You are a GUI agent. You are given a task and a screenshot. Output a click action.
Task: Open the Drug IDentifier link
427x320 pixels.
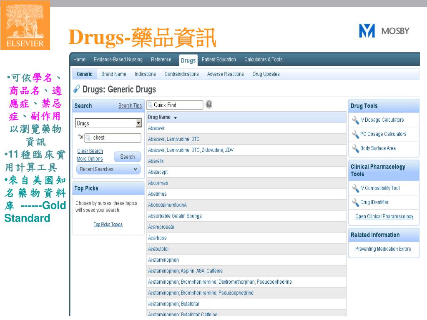tap(374, 202)
